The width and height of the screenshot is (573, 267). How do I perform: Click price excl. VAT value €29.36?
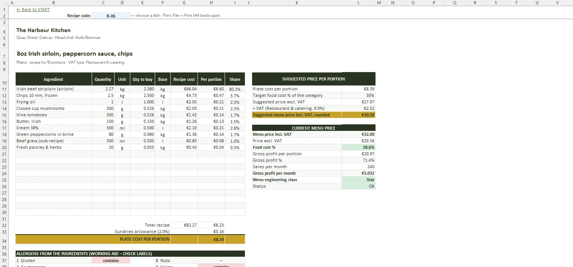[x=359, y=141]
